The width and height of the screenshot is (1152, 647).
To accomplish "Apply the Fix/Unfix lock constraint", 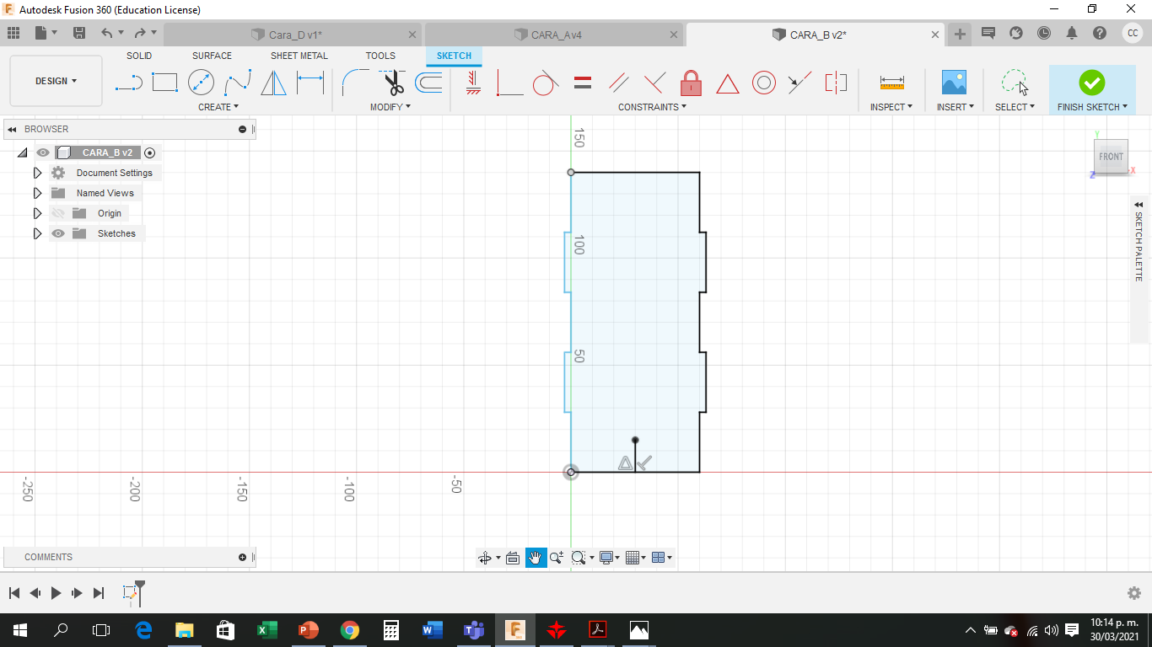I will 691,83.
